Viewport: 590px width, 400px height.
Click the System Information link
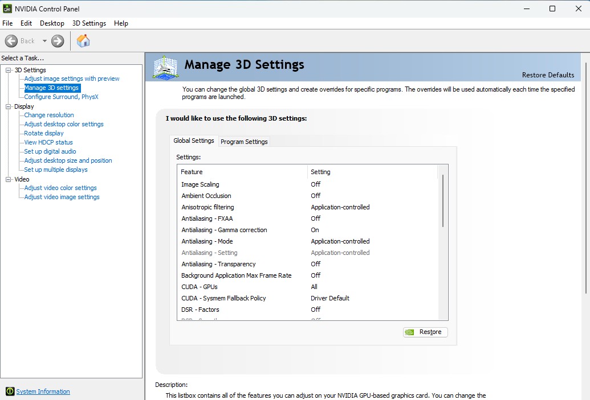coord(43,391)
